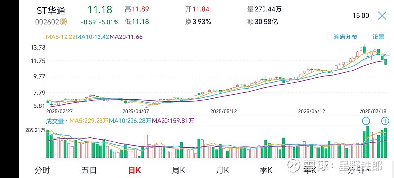Screen dimensions: 394x178
Task: Tap the change percentage -5.01%
Action: click(x=108, y=22)
